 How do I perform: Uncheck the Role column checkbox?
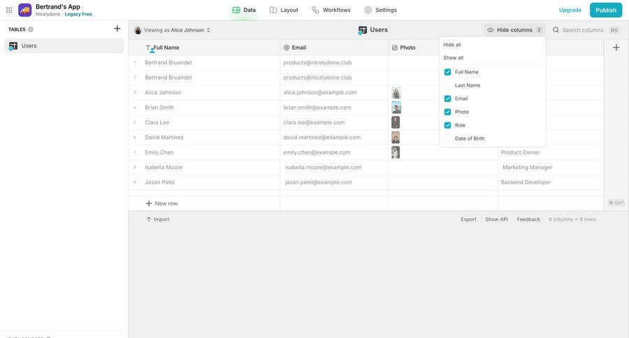point(448,125)
